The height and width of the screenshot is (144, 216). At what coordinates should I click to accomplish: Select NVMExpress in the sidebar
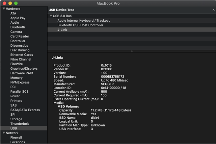point(20,82)
